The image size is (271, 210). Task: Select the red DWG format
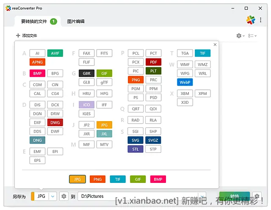pyautogui.click(x=55, y=122)
